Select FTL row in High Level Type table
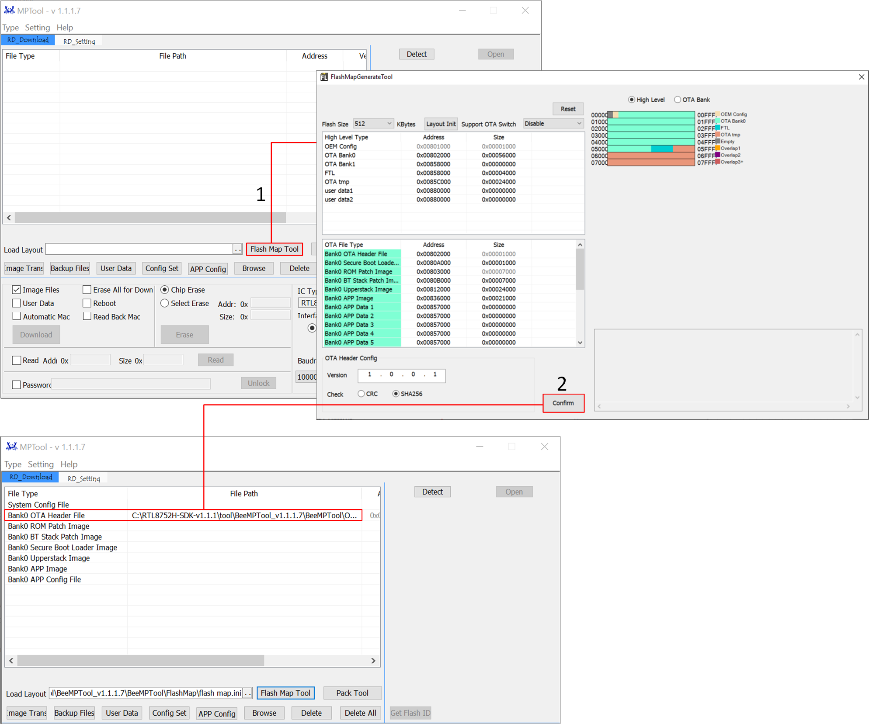869x724 pixels. click(x=453, y=173)
